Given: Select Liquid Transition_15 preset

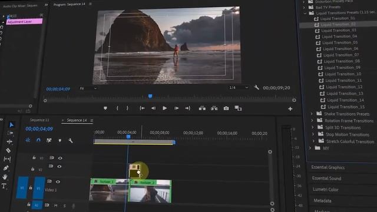Looking at the screenshot, I should point(346,107).
